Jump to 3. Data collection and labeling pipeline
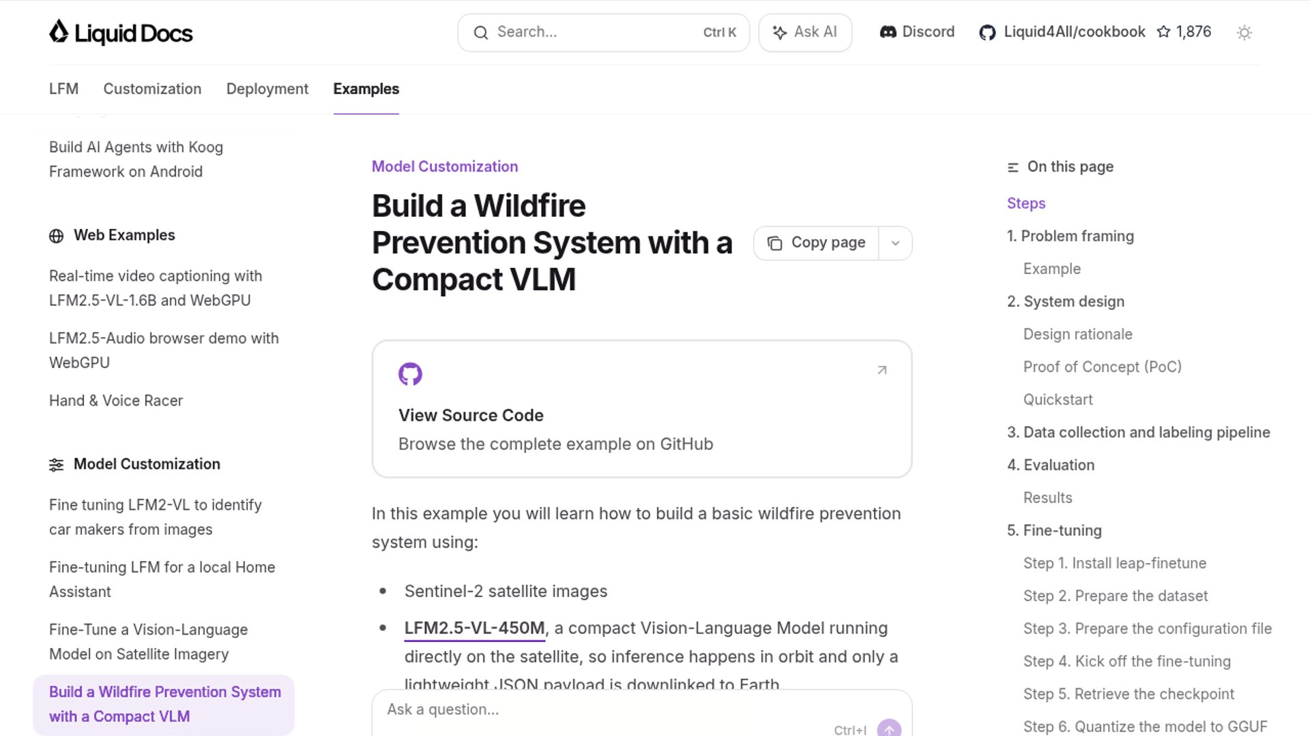 (1138, 433)
